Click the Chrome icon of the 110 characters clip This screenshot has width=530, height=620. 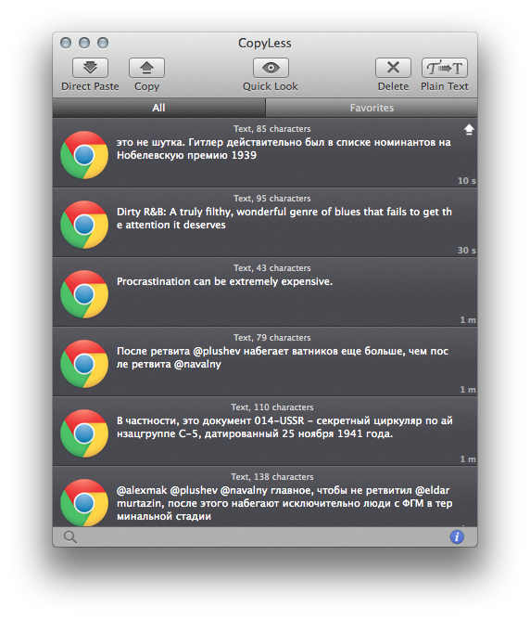click(84, 433)
